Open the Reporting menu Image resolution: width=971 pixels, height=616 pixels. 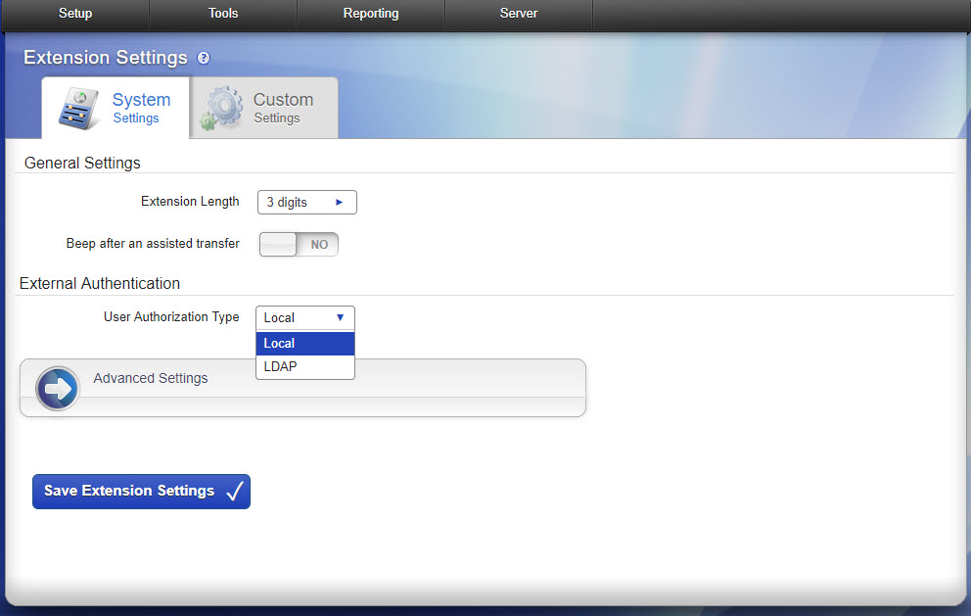pyautogui.click(x=370, y=14)
